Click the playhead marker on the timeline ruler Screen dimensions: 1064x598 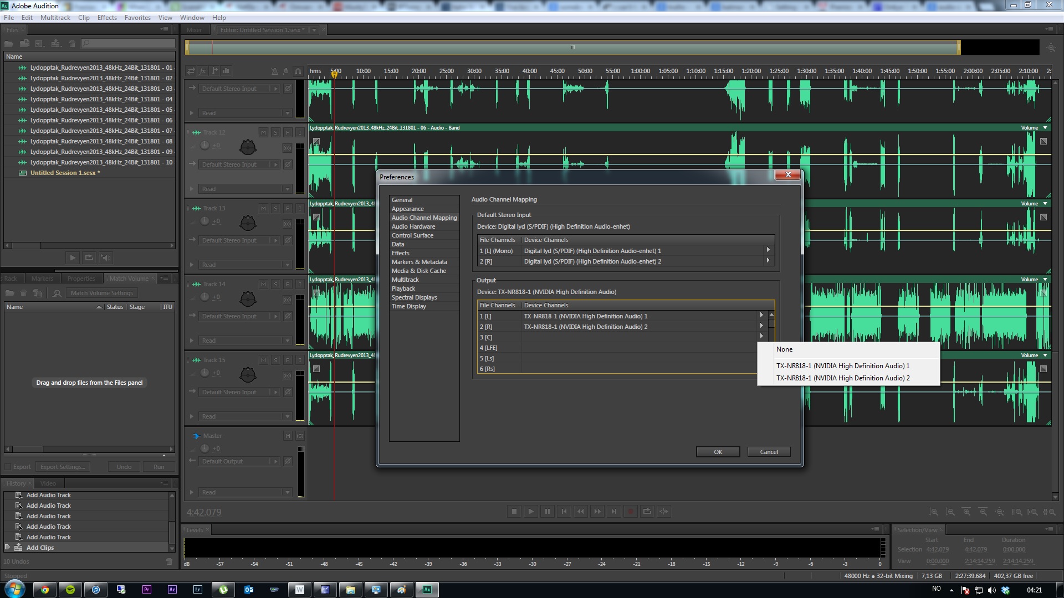(x=334, y=74)
